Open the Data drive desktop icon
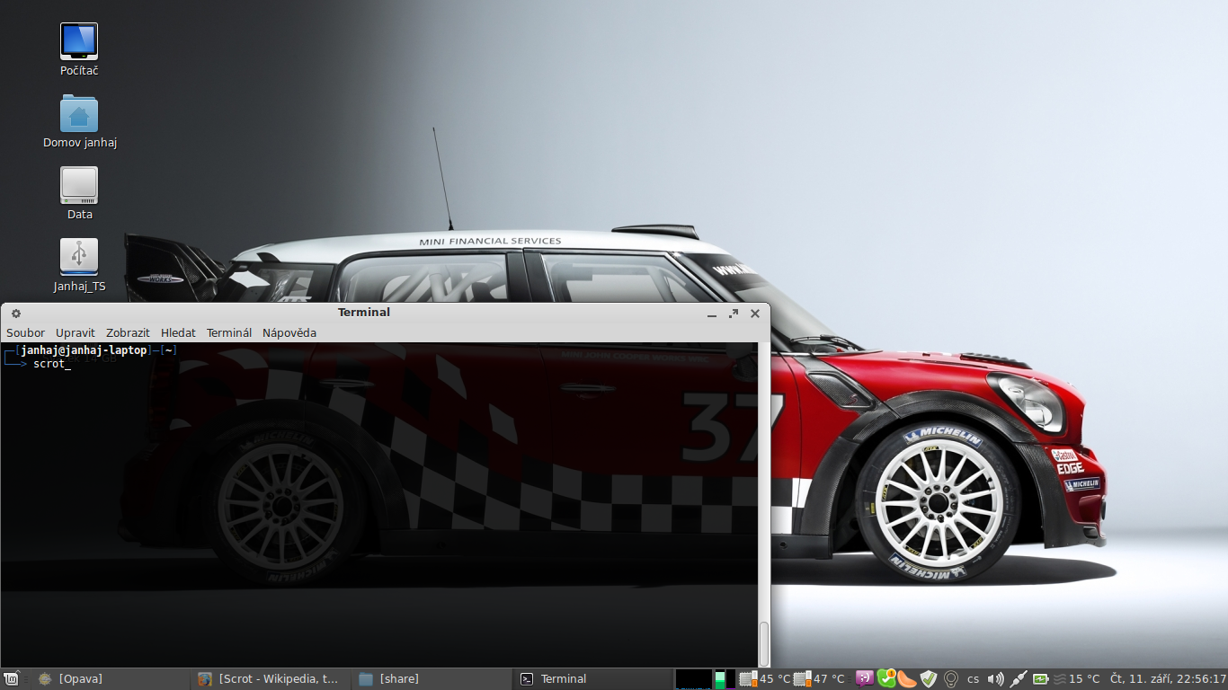 (x=79, y=193)
